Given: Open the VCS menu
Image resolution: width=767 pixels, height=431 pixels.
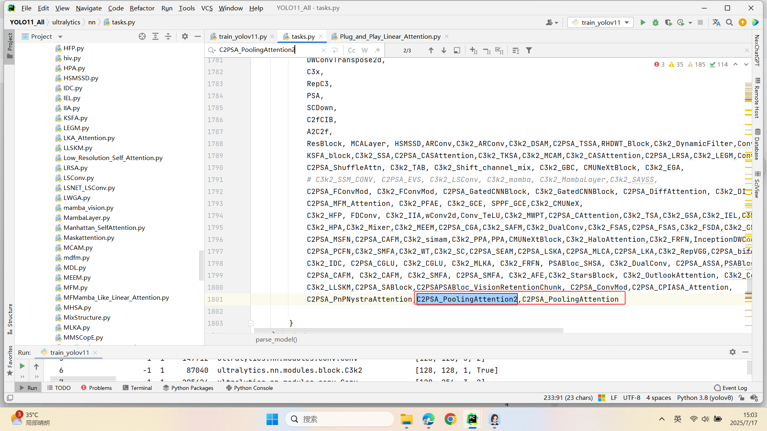Looking at the screenshot, I should click(x=207, y=8).
